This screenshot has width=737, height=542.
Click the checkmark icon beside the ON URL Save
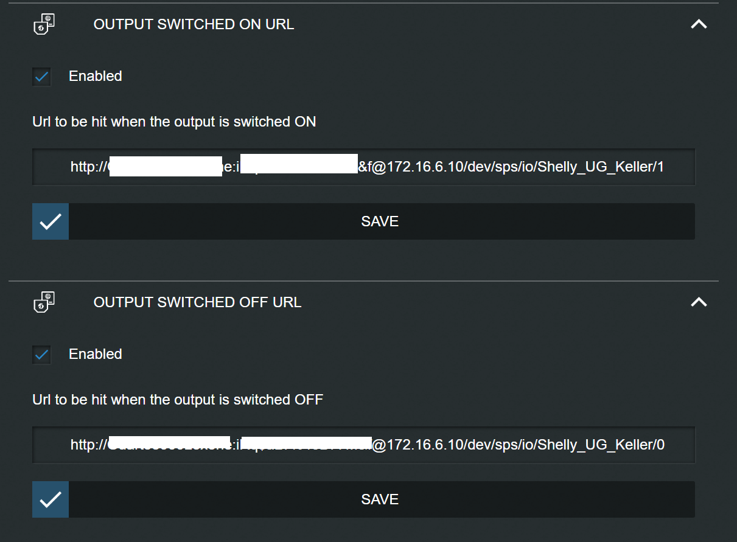(51, 221)
